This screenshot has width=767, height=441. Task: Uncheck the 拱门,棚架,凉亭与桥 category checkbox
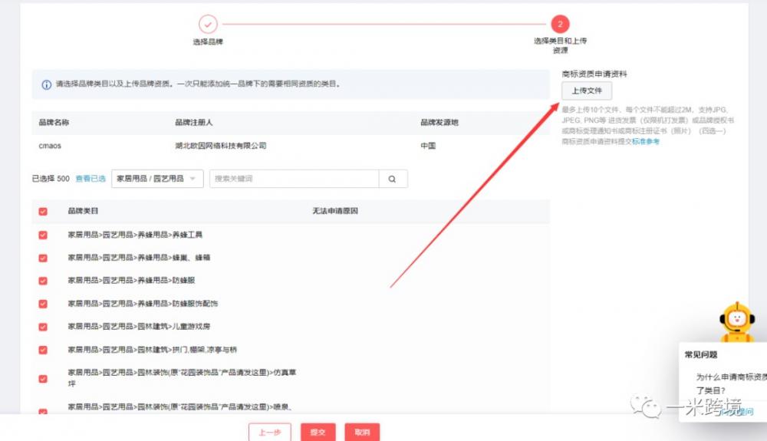coord(43,350)
